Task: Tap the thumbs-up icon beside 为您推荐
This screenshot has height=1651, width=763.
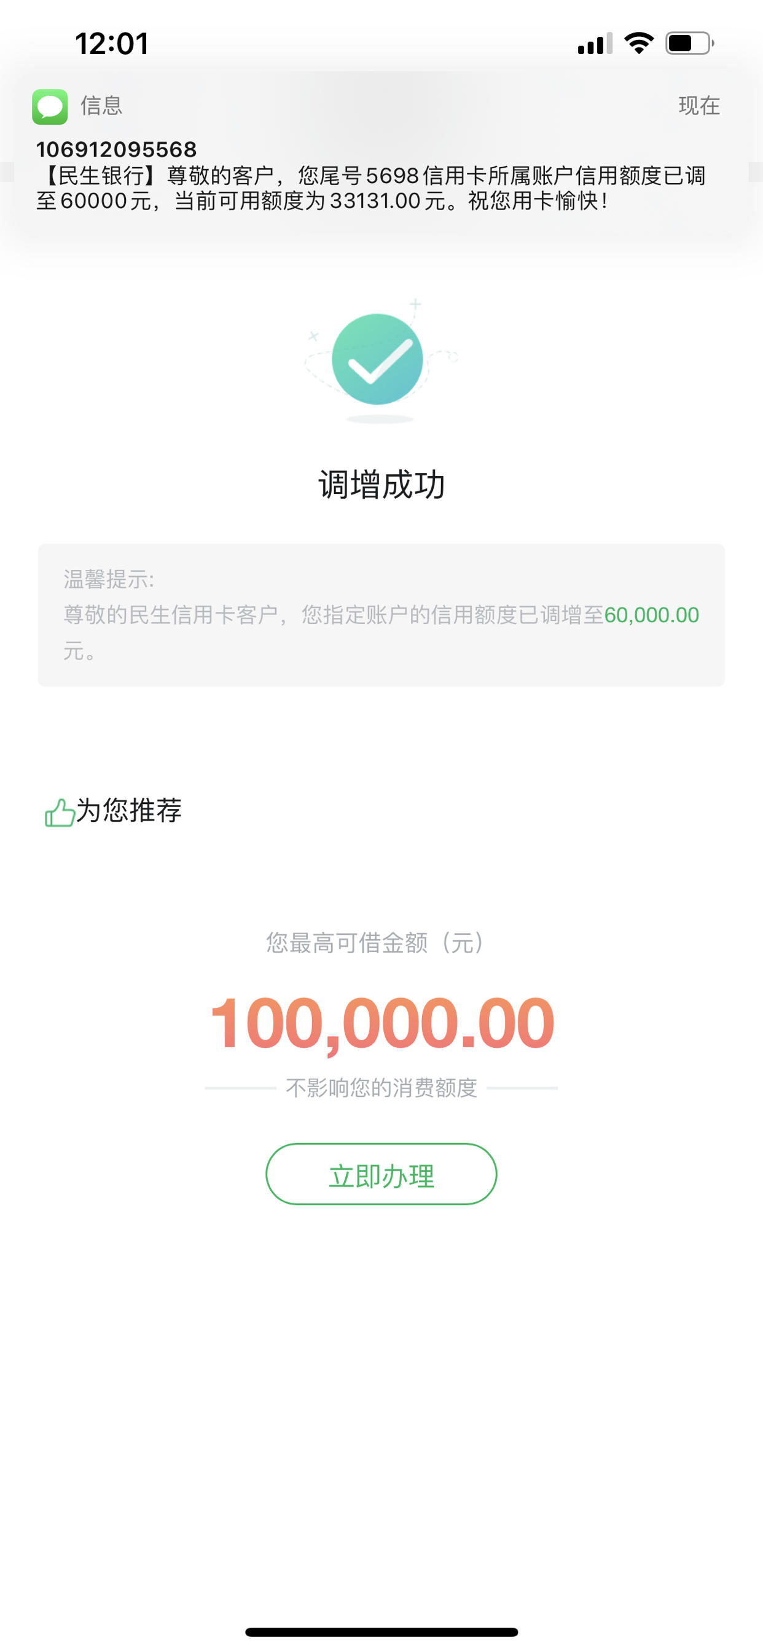Action: click(60, 812)
